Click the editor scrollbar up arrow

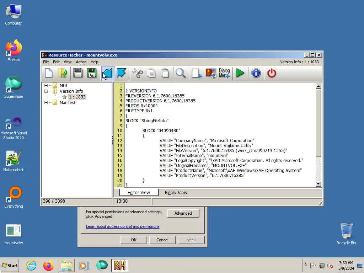(318, 86)
